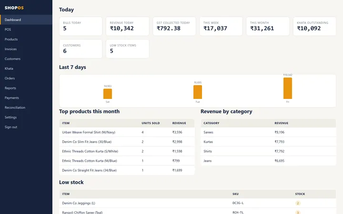Select the Revenue Today card
The image size is (343, 214).
pyautogui.click(x=128, y=26)
